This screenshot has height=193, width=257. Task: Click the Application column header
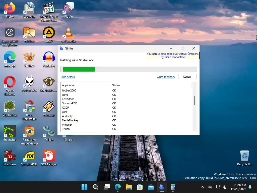(x=86, y=85)
